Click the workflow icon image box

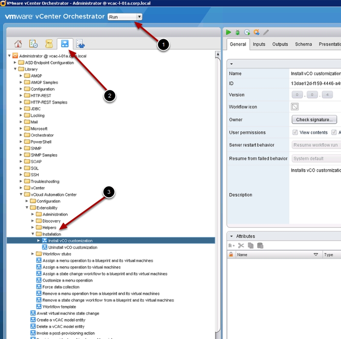pyautogui.click(x=295, y=106)
